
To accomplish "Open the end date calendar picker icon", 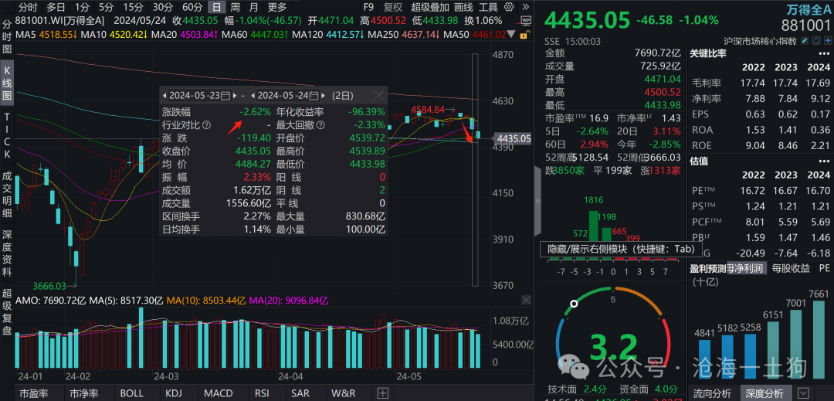I will (x=314, y=95).
